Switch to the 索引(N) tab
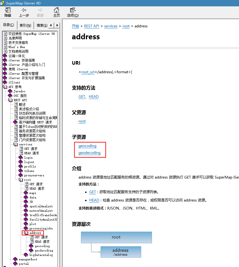This screenshot has height=267, width=239. 25,25
